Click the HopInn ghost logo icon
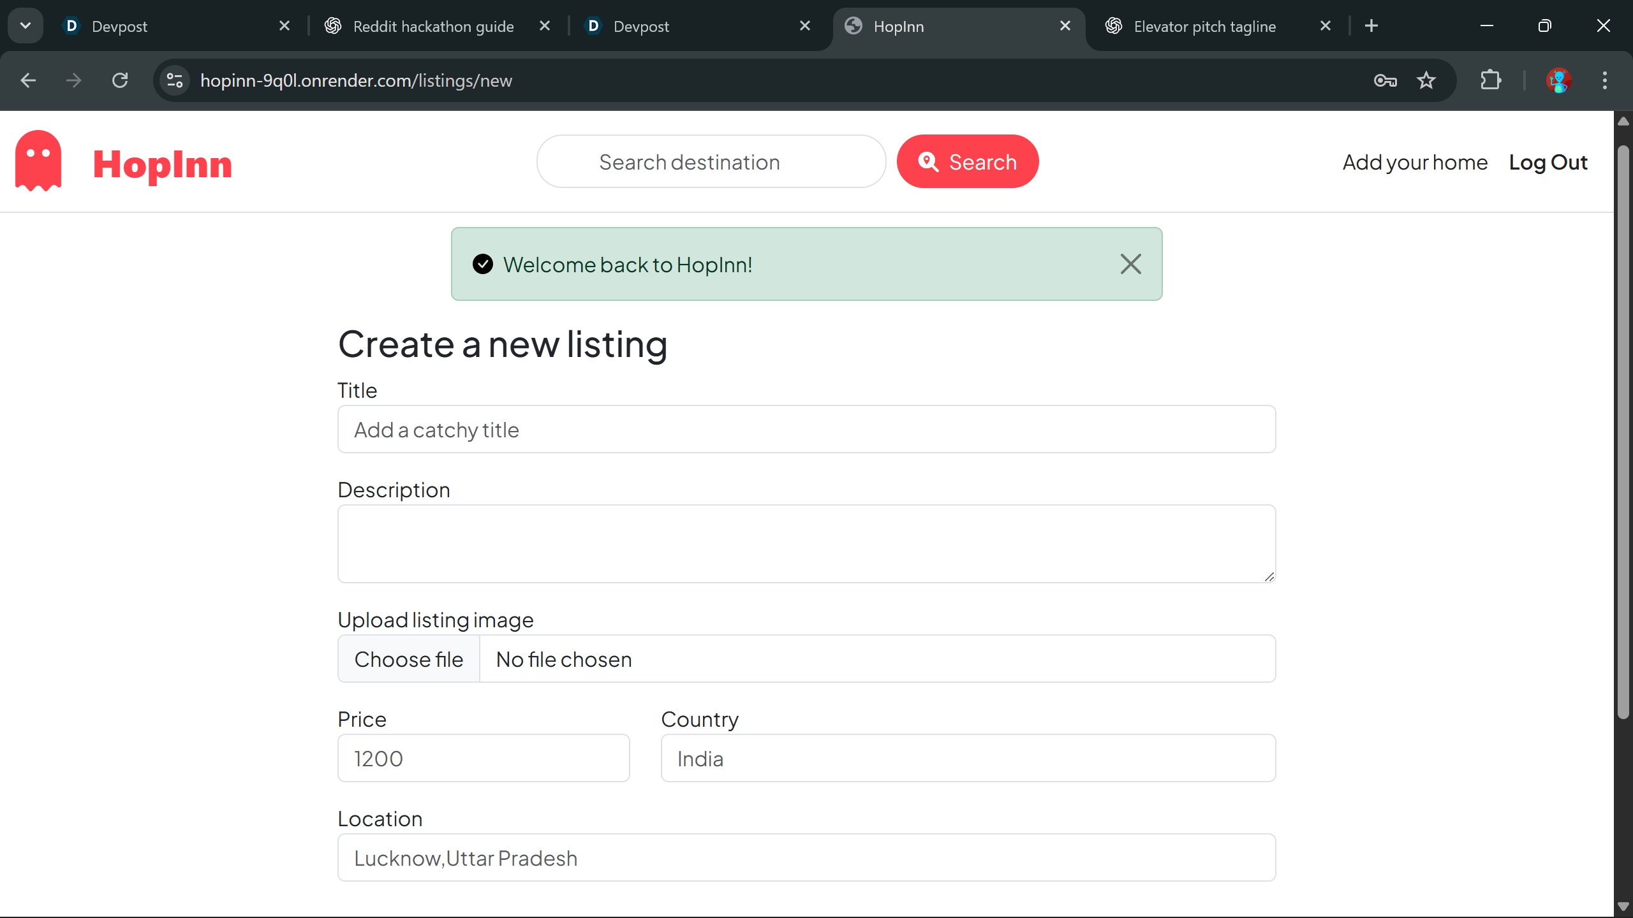Image resolution: width=1633 pixels, height=918 pixels. pos(38,161)
